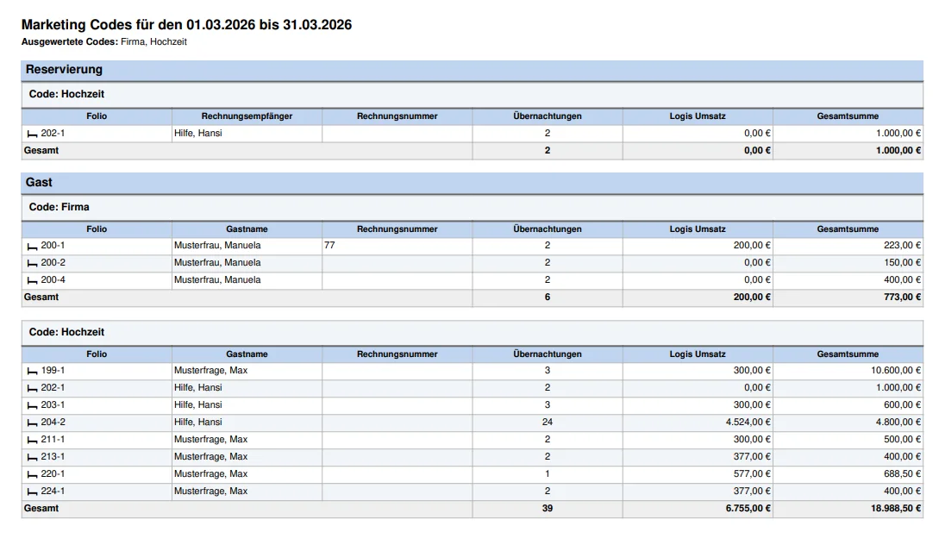This screenshot has height=545, width=939.
Task: Click the bed icon beside folio 224-1
Action: (x=33, y=492)
